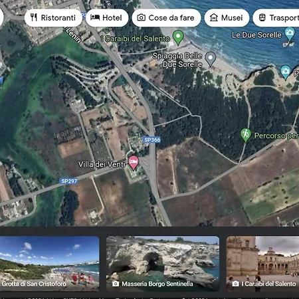This screenshot has height=299, width=299.
Task: Select the SP366 road badge
Action: pyautogui.click(x=152, y=140)
